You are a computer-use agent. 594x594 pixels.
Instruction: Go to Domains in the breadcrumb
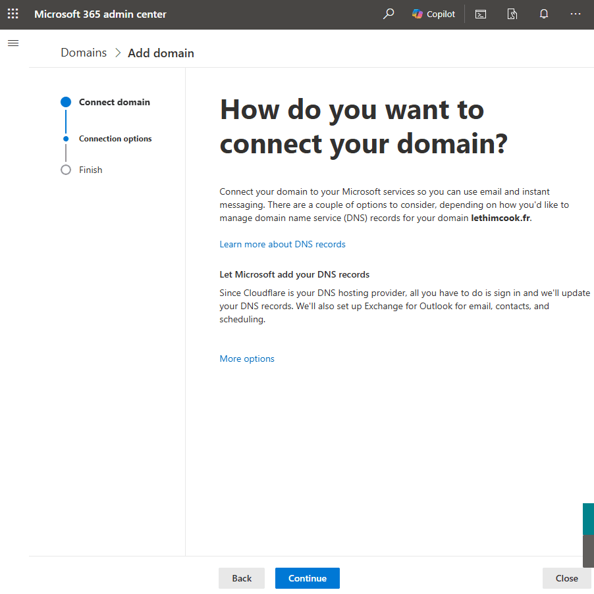click(84, 53)
